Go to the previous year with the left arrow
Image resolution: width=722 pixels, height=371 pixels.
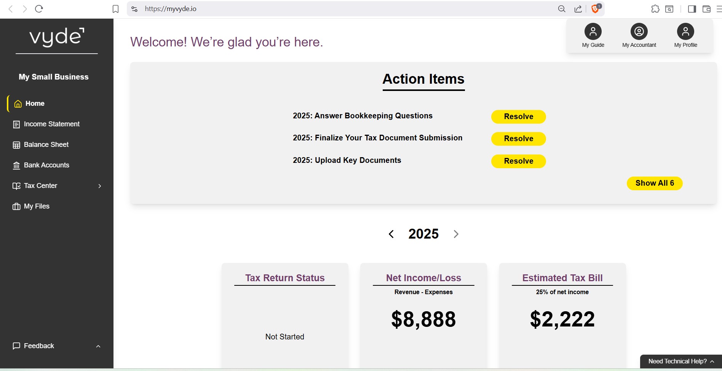391,234
